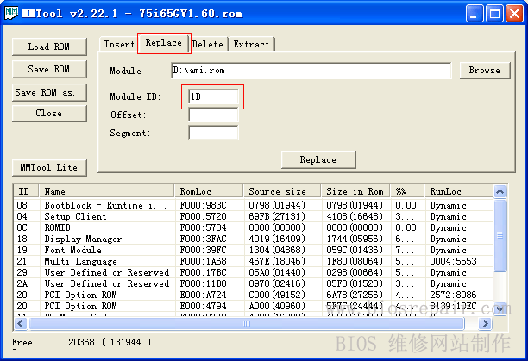Switch to the Replace tab
Screen dimensions: 528x361
click(164, 43)
